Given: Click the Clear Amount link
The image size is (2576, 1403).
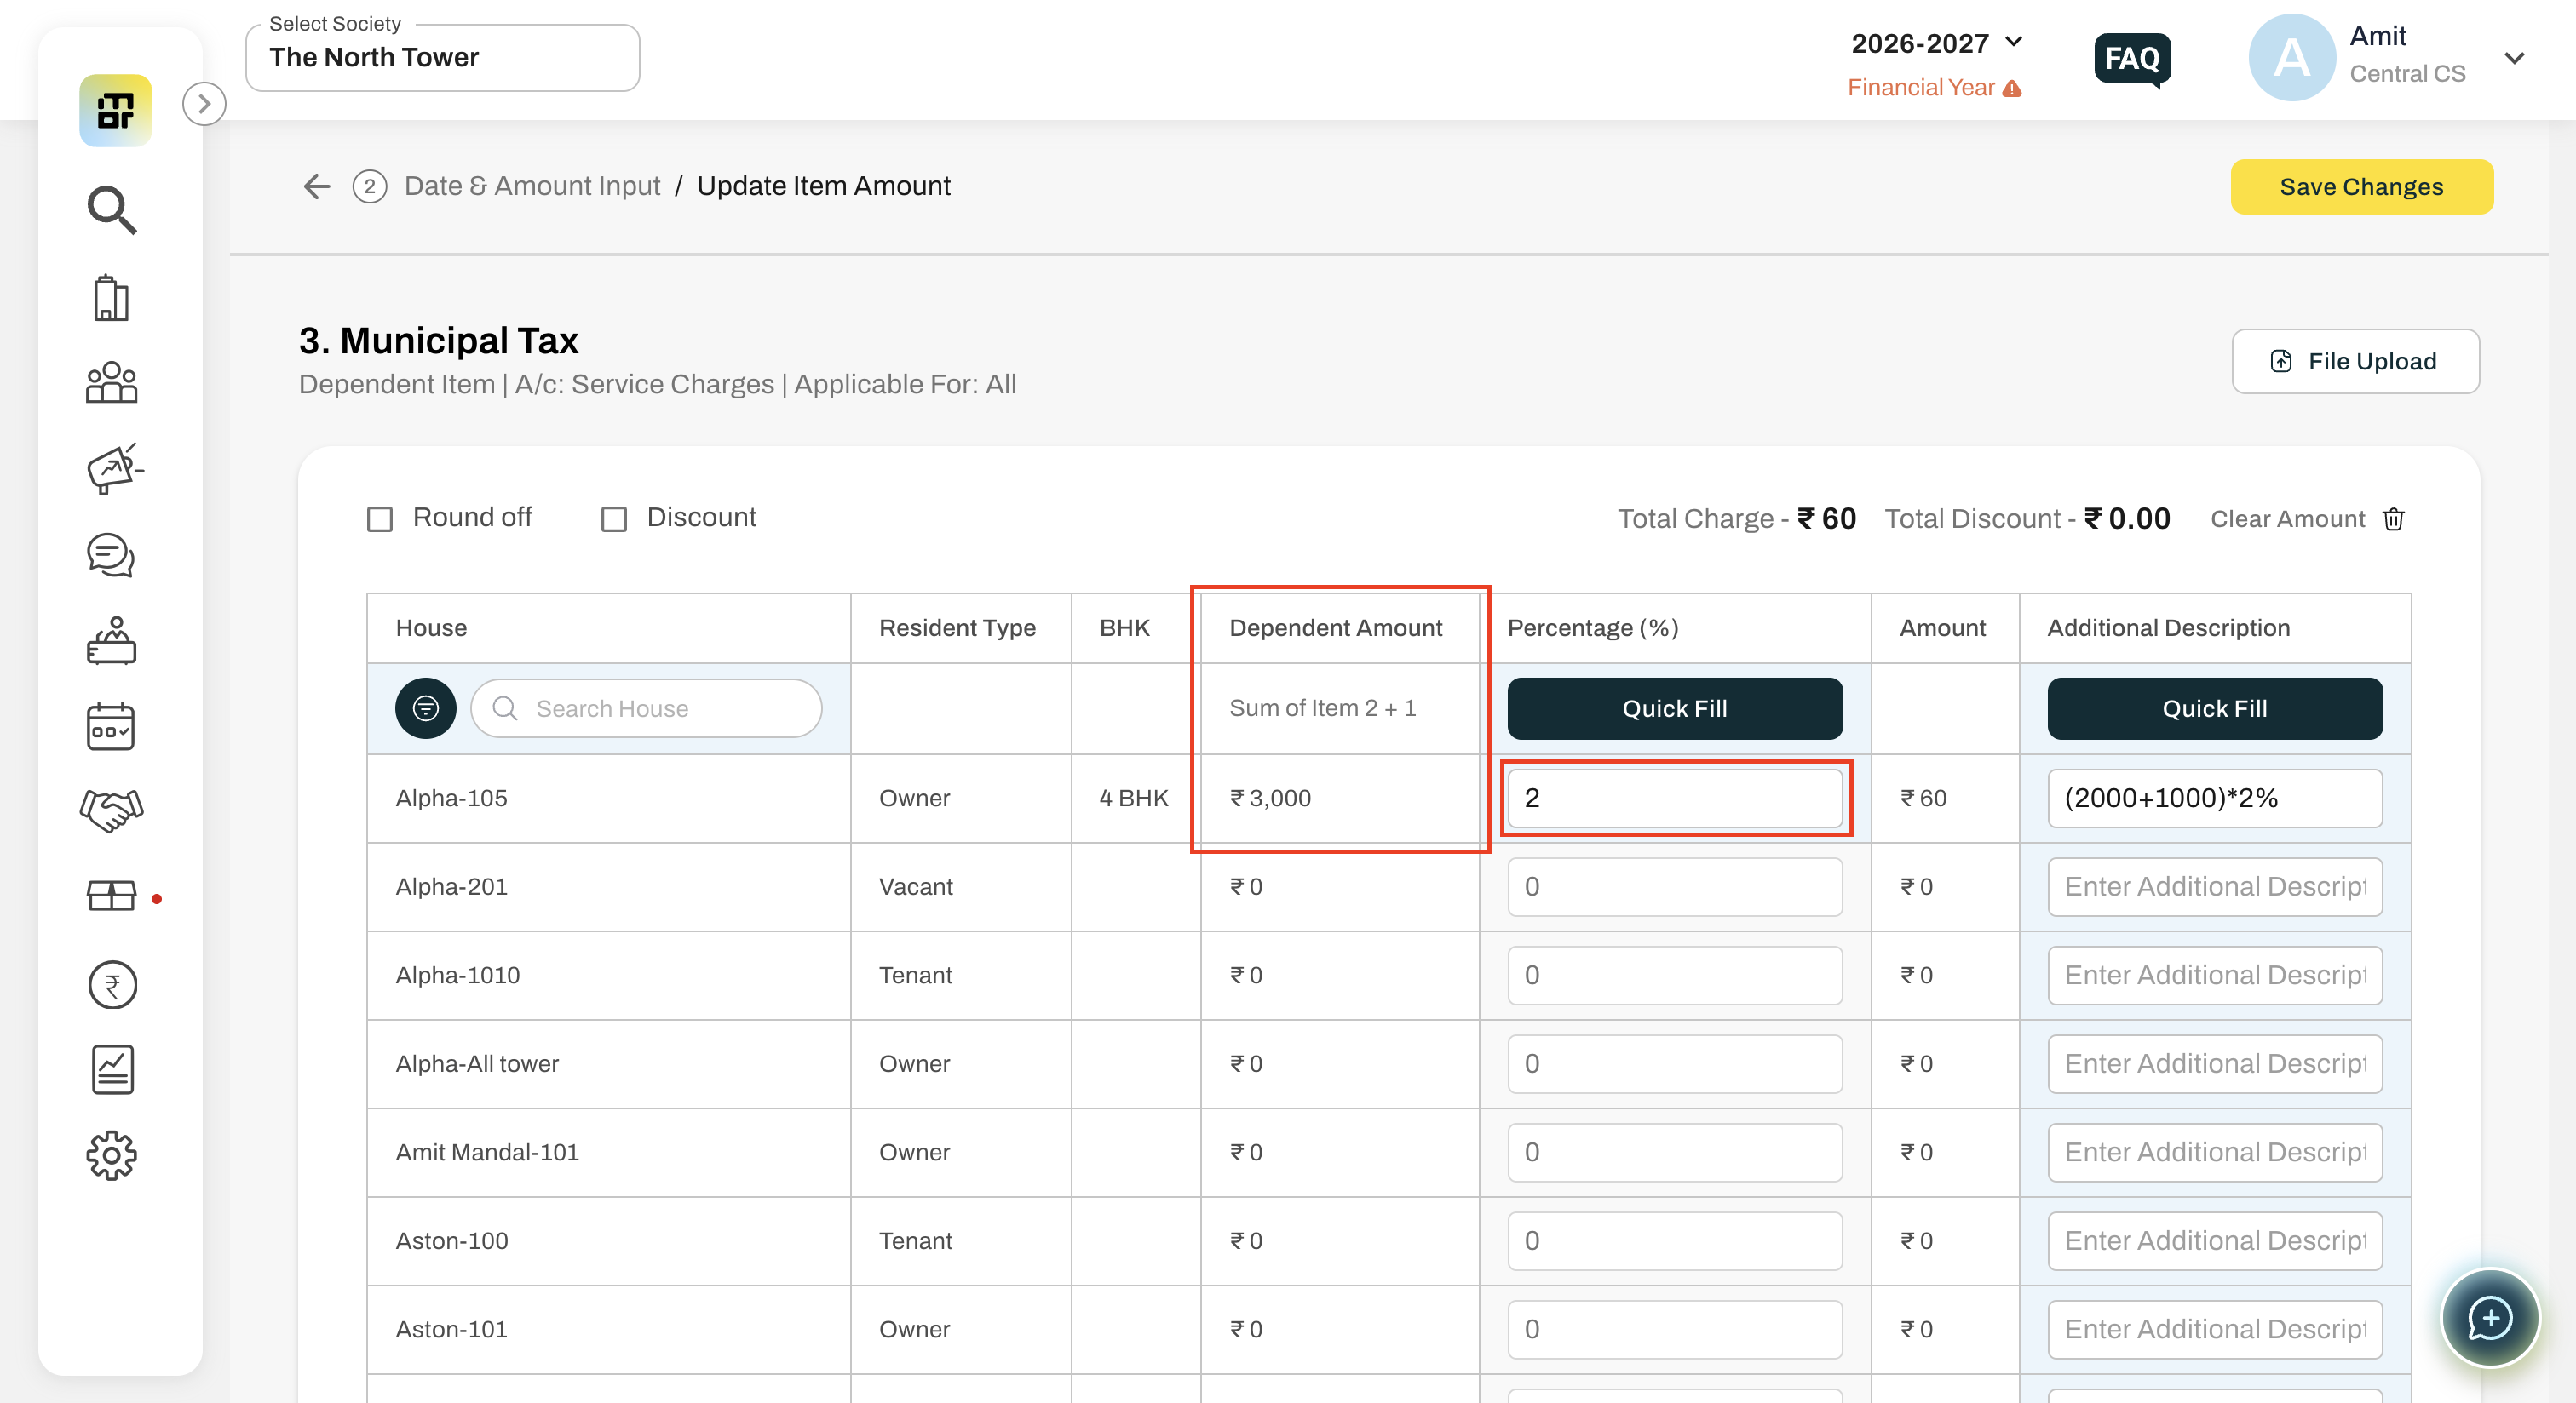Looking at the screenshot, I should (x=2287, y=518).
